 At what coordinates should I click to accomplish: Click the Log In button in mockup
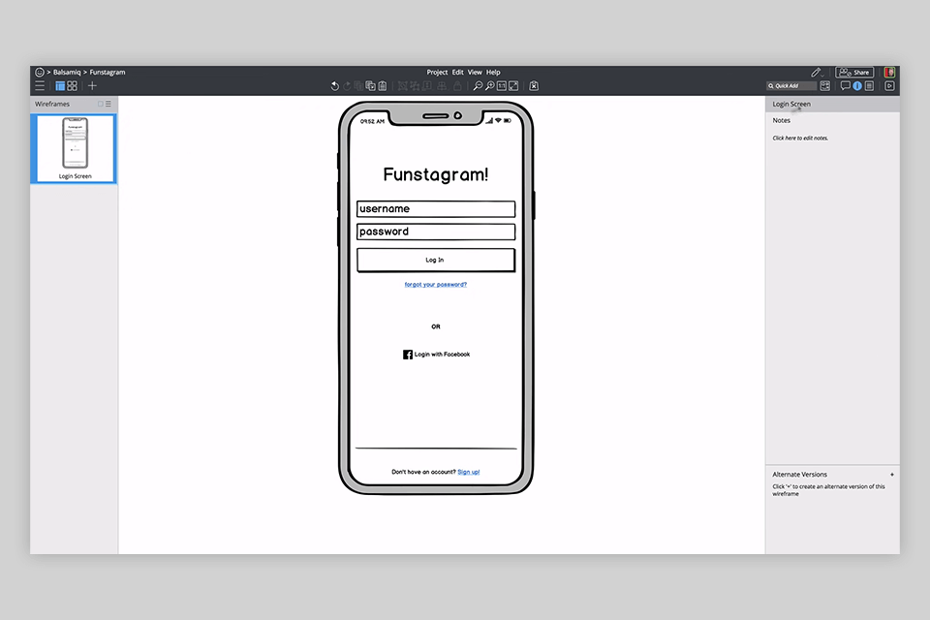[436, 260]
